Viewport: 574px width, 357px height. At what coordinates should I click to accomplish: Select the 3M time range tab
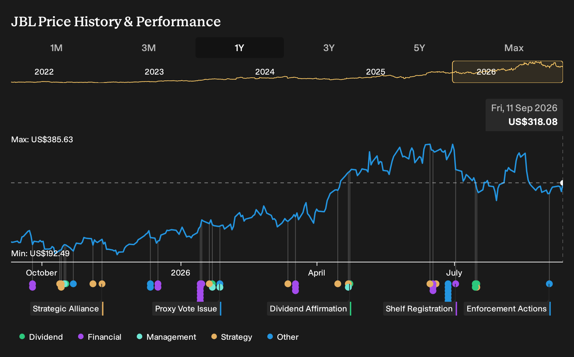pyautogui.click(x=149, y=48)
